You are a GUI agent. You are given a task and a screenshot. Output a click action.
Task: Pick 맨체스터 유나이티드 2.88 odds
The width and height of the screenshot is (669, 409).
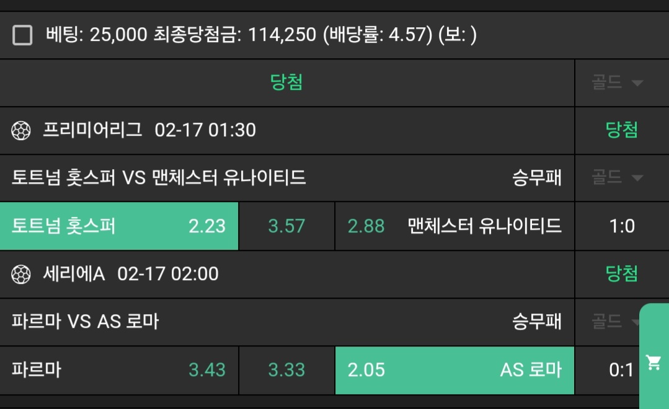click(x=454, y=226)
